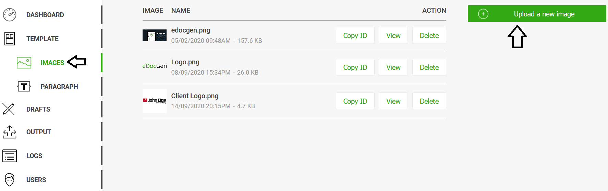Image resolution: width=608 pixels, height=191 pixels.
Task: View the Logo.png image
Action: pos(393,67)
